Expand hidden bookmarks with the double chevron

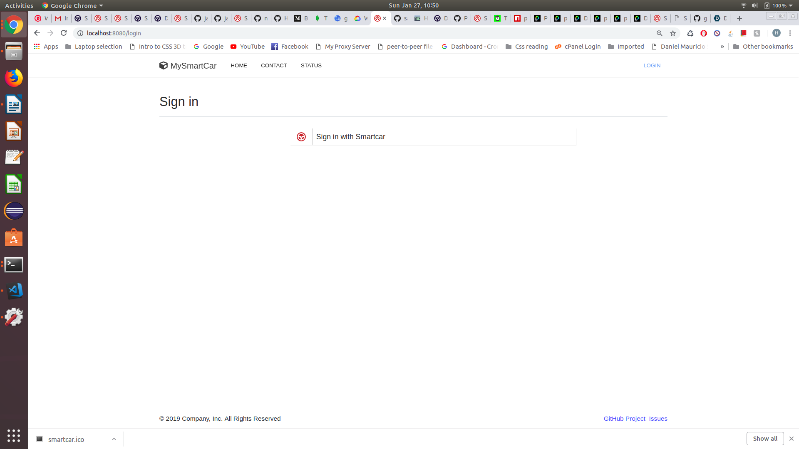click(x=722, y=47)
